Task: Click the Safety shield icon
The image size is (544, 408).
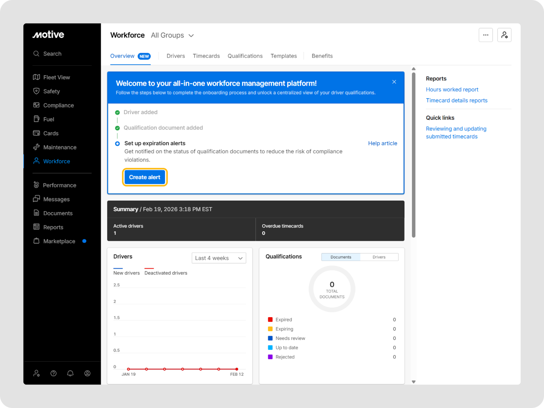Action: coord(36,91)
